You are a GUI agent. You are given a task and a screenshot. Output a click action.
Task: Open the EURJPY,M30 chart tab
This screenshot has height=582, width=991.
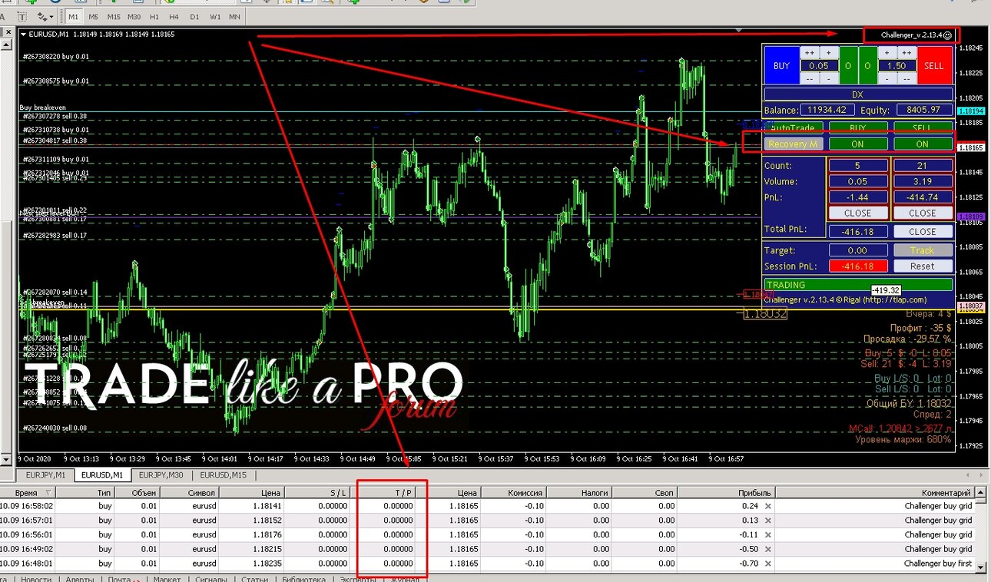coord(161,475)
